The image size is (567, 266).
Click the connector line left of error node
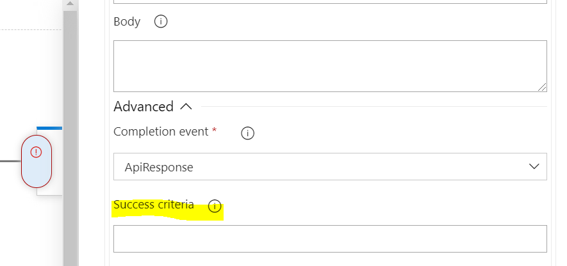[10, 160]
